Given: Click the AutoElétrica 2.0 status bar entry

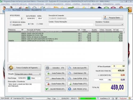Looking at the screenshot, I should point(105,98).
